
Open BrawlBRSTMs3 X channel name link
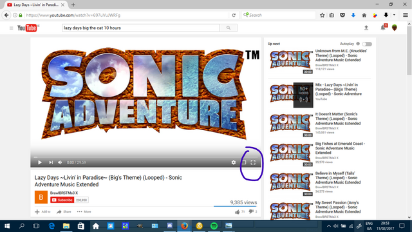(64, 193)
